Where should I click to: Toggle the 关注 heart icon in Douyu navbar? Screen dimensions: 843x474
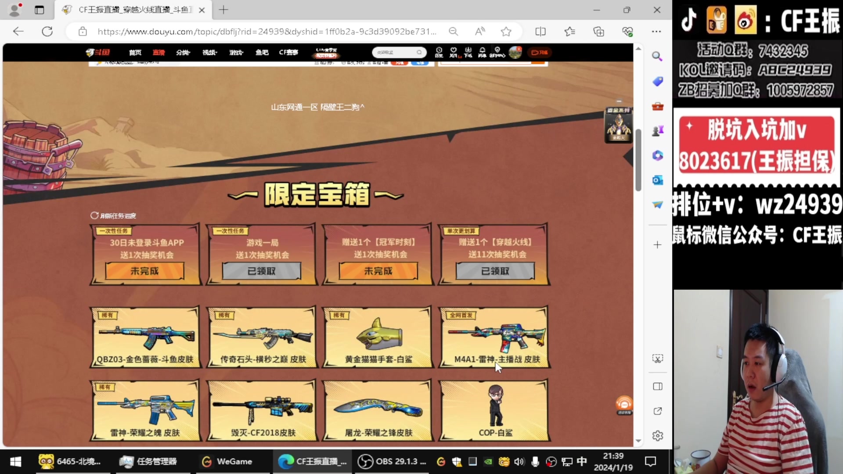(x=454, y=52)
